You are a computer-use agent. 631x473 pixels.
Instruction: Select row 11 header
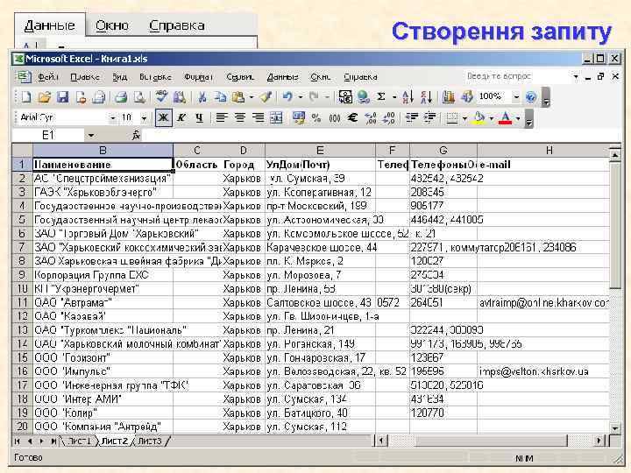tap(22, 302)
